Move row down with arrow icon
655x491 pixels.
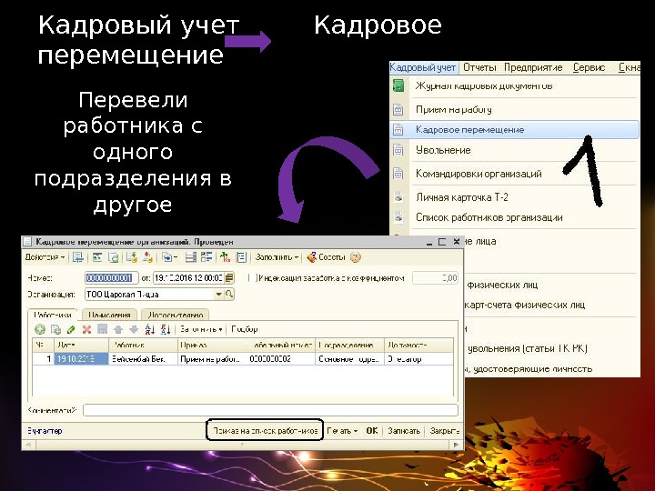pos(134,329)
